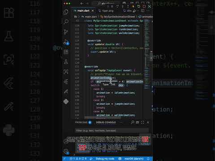The image size is (215, 161).
Task: Focus the debug console filter field
Action: click(x=112, y=131)
